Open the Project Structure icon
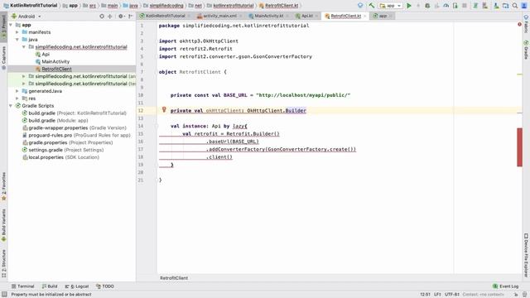Screen dimensions: 530x298 click(x=505, y=6)
